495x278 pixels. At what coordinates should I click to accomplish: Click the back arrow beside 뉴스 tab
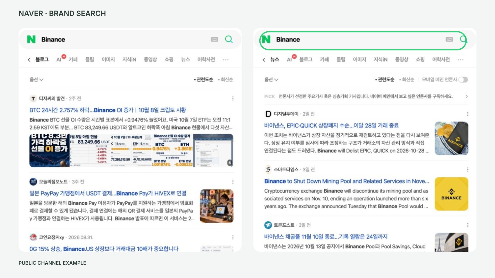pyautogui.click(x=264, y=60)
